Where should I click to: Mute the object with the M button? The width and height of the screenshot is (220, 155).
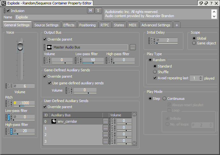pos(90,10)
